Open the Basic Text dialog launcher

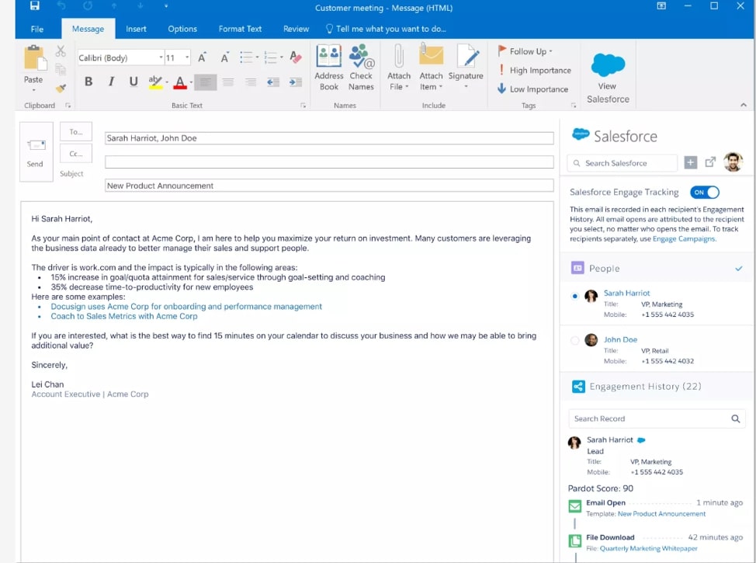click(x=303, y=105)
